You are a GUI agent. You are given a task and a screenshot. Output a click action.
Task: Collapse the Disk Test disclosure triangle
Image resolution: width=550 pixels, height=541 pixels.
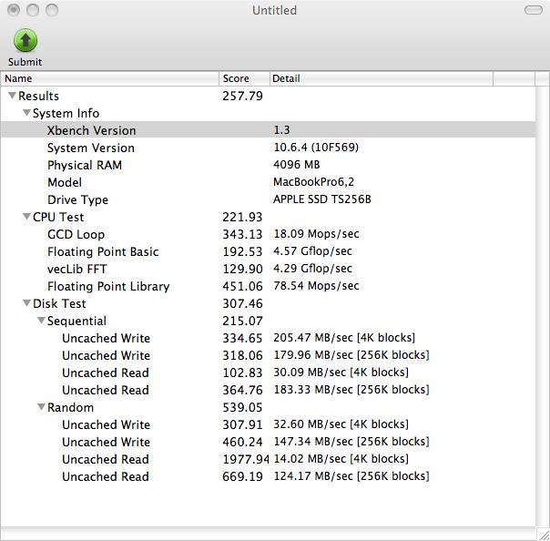(26, 303)
